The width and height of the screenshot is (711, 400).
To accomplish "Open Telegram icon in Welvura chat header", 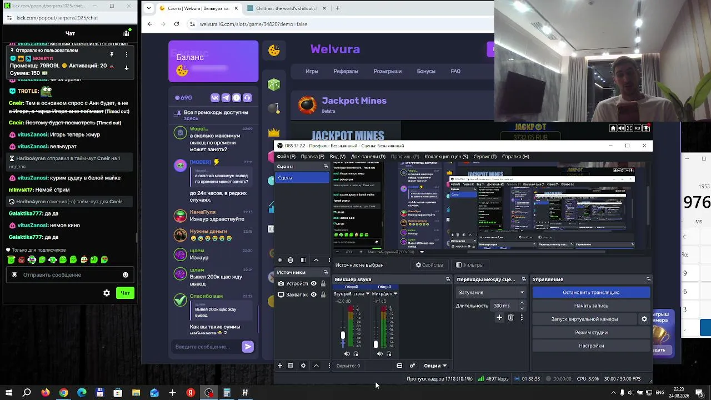I will (226, 98).
